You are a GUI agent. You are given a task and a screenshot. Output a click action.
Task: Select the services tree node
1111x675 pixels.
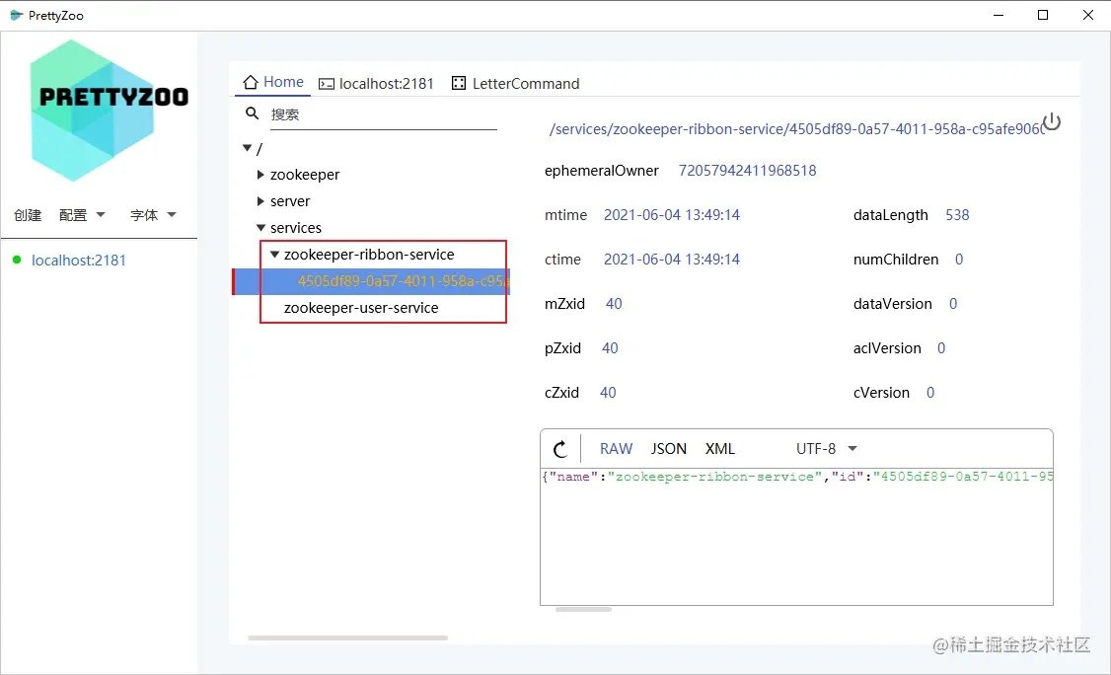(295, 228)
